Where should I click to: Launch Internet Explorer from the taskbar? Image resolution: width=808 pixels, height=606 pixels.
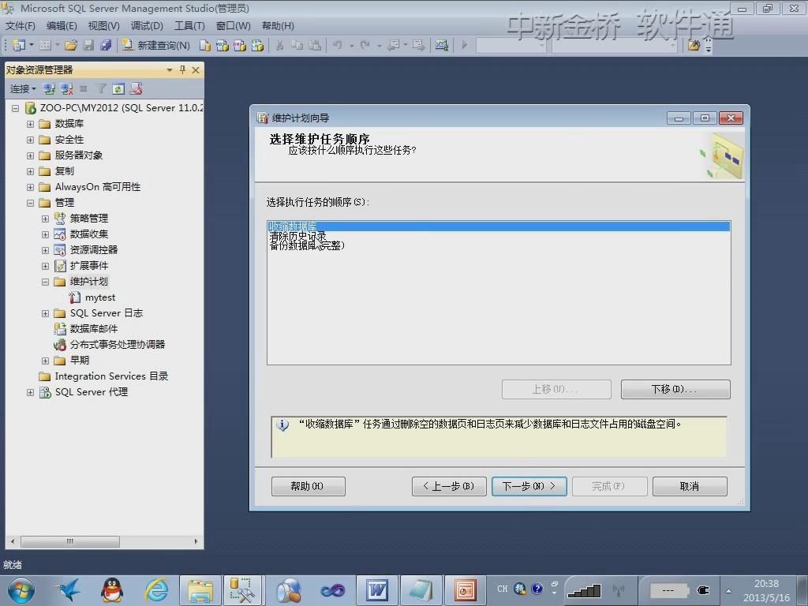tap(156, 590)
